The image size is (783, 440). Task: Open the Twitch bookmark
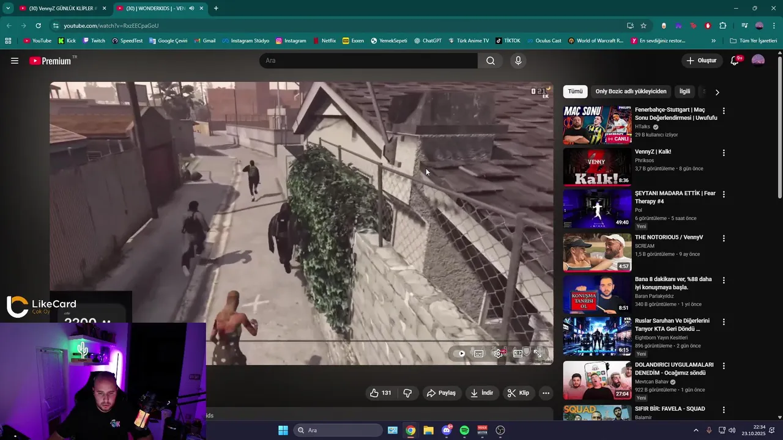(x=94, y=41)
